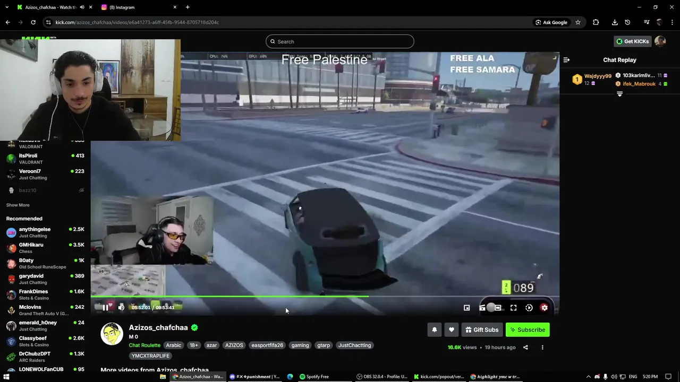Open OBS 32.0.4 from the taskbar
Image resolution: width=680 pixels, height=382 pixels.
coord(381,377)
